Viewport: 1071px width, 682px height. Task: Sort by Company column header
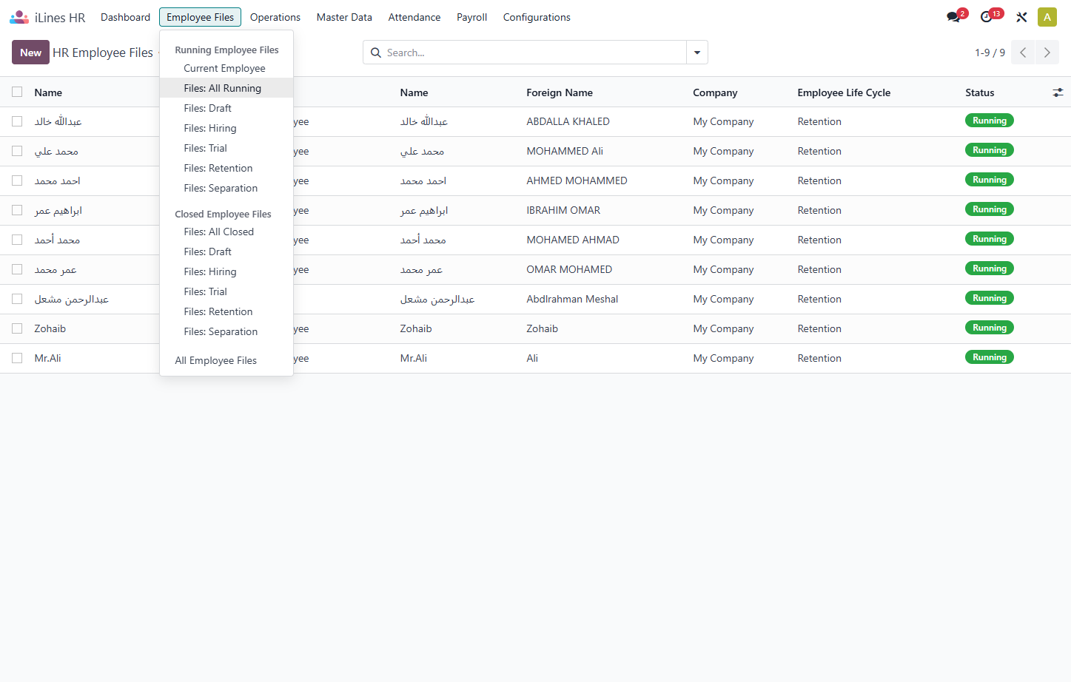pyautogui.click(x=715, y=92)
